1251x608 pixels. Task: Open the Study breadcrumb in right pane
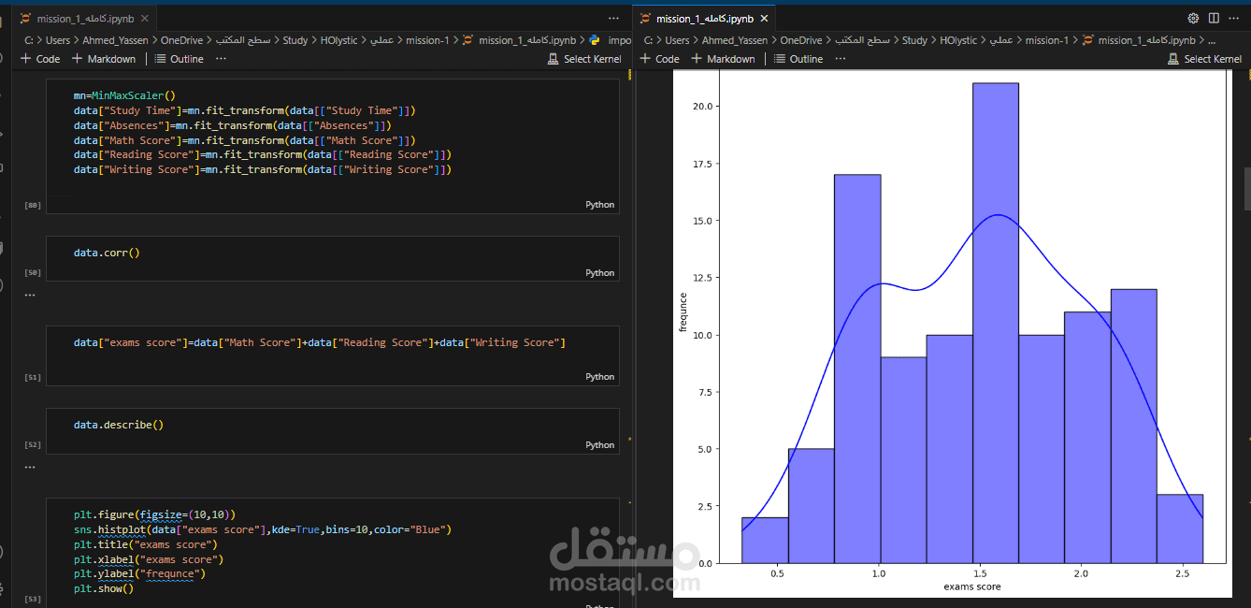tap(915, 40)
